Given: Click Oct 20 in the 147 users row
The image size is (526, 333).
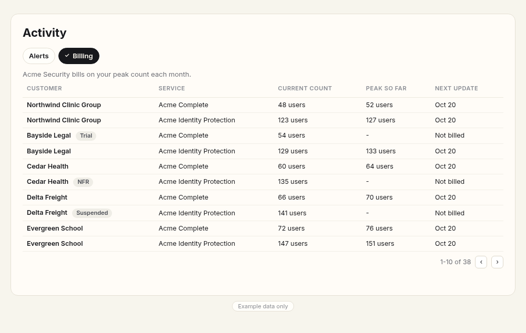Looking at the screenshot, I should click(x=445, y=244).
